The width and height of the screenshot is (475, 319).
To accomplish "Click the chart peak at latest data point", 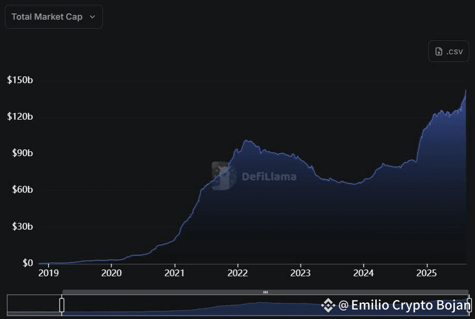I will click(465, 90).
